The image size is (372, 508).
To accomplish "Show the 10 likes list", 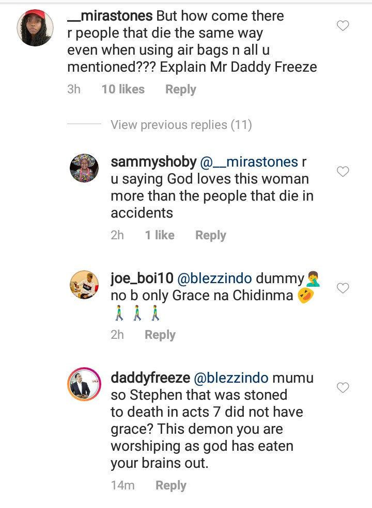I will pos(123,89).
